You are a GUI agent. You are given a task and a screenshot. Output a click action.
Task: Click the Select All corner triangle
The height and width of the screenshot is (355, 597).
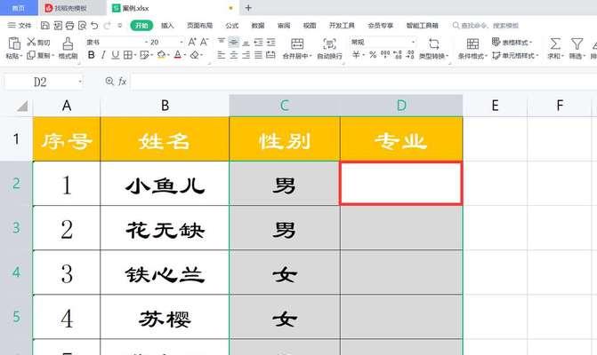[22, 106]
